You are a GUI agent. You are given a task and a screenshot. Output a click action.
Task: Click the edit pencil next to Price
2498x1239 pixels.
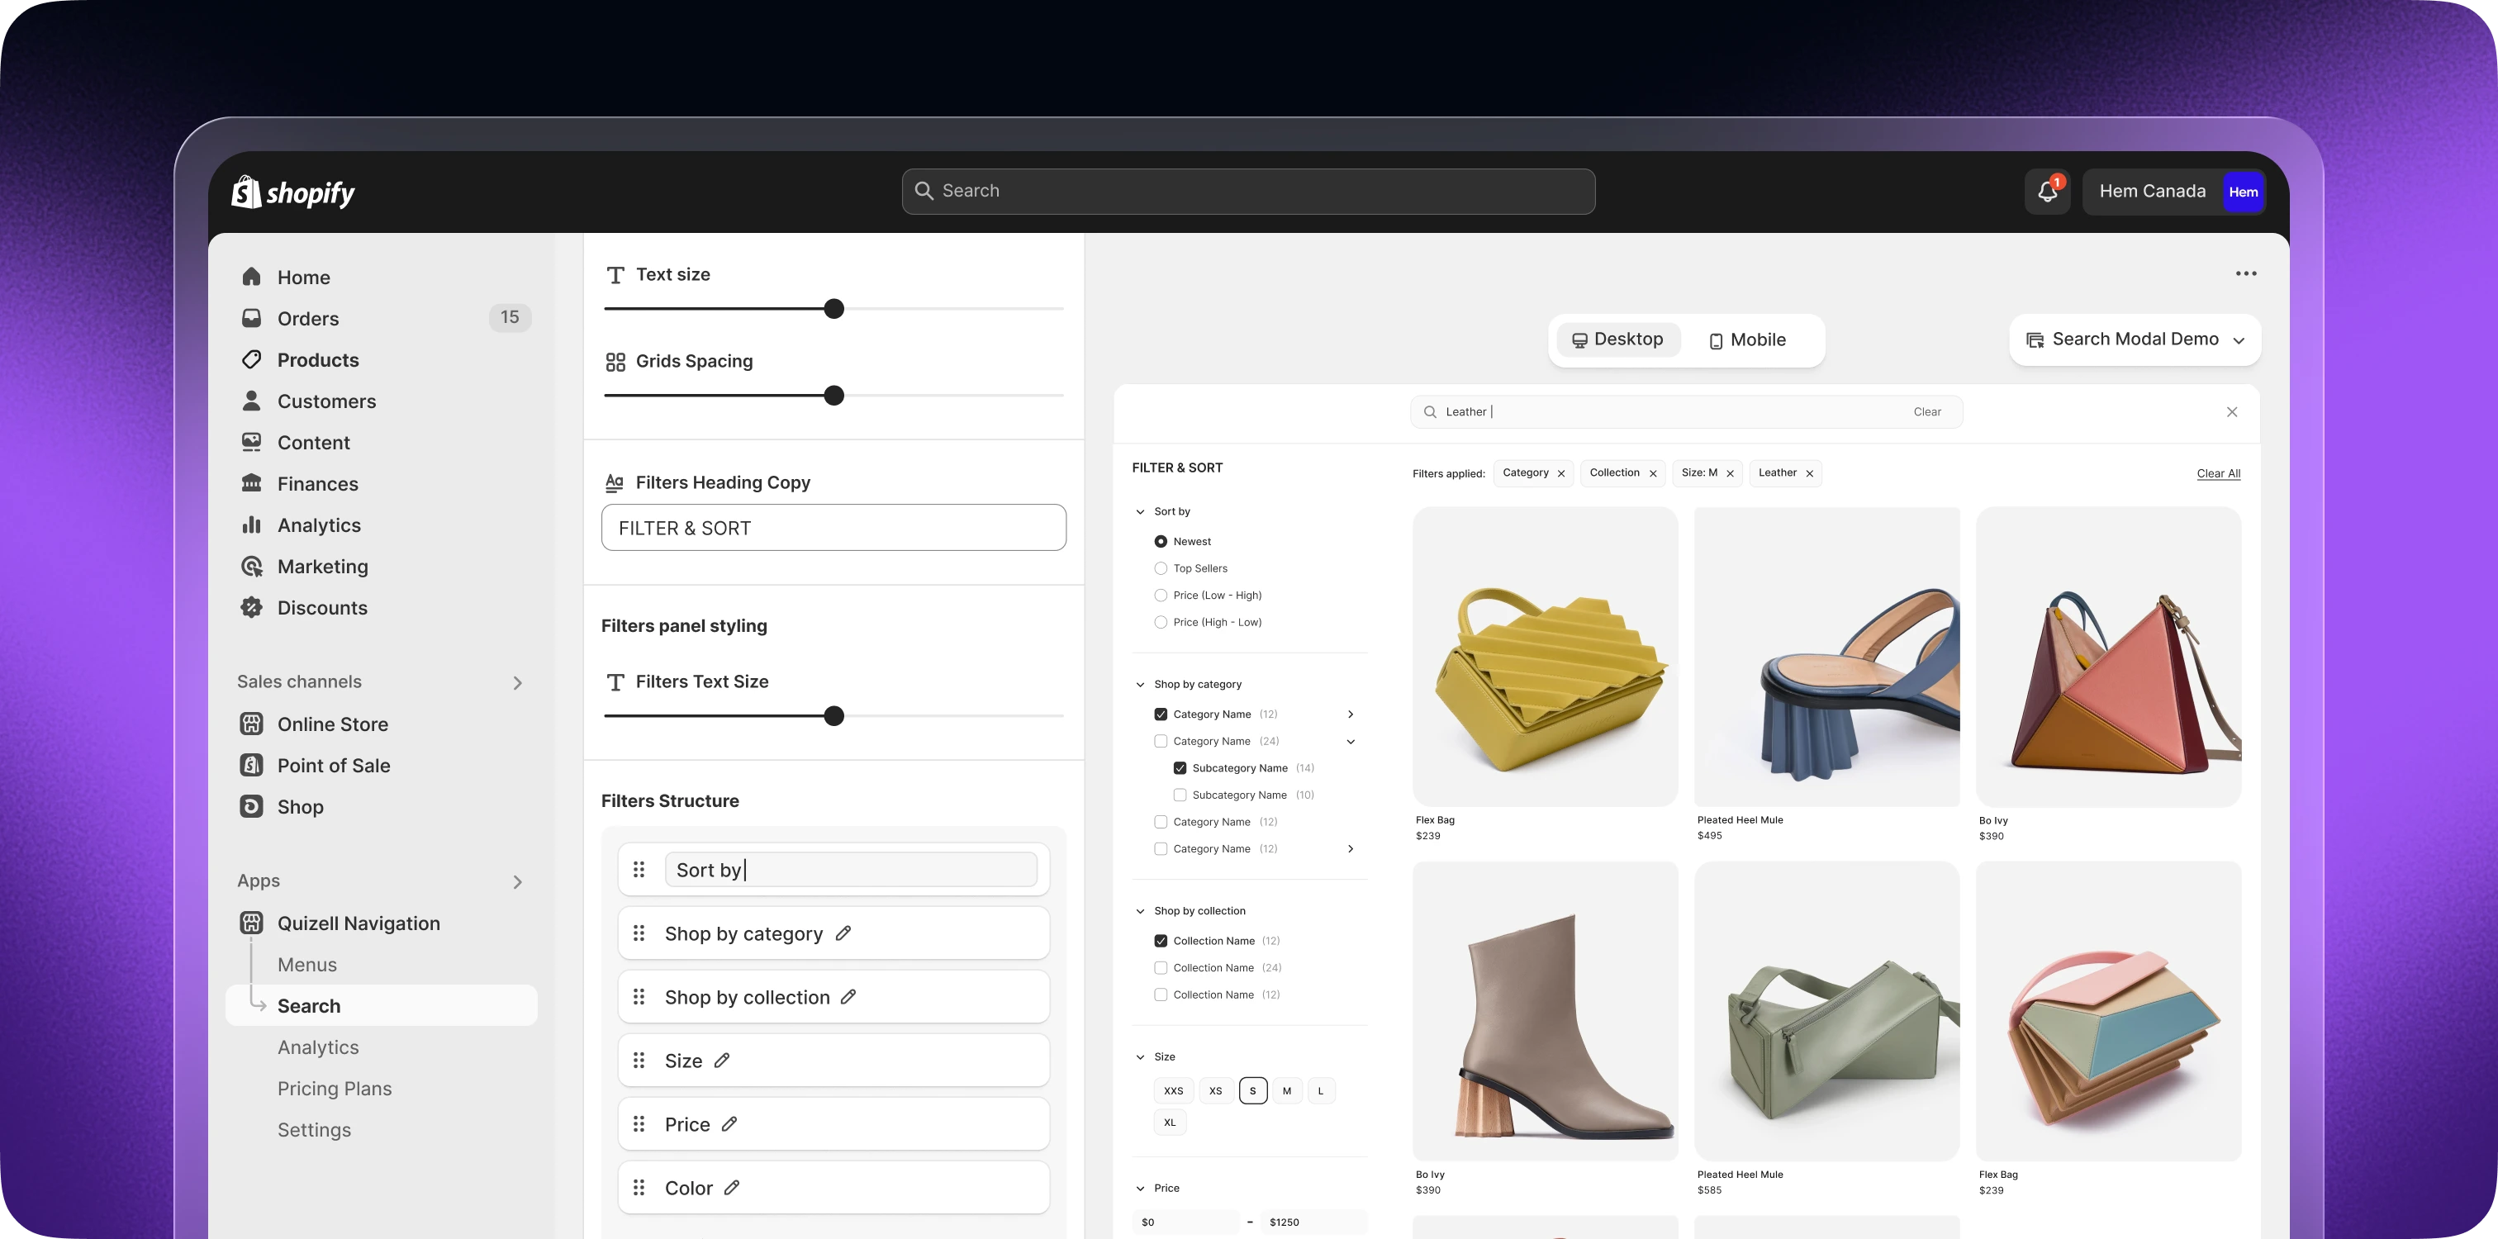(x=729, y=1123)
